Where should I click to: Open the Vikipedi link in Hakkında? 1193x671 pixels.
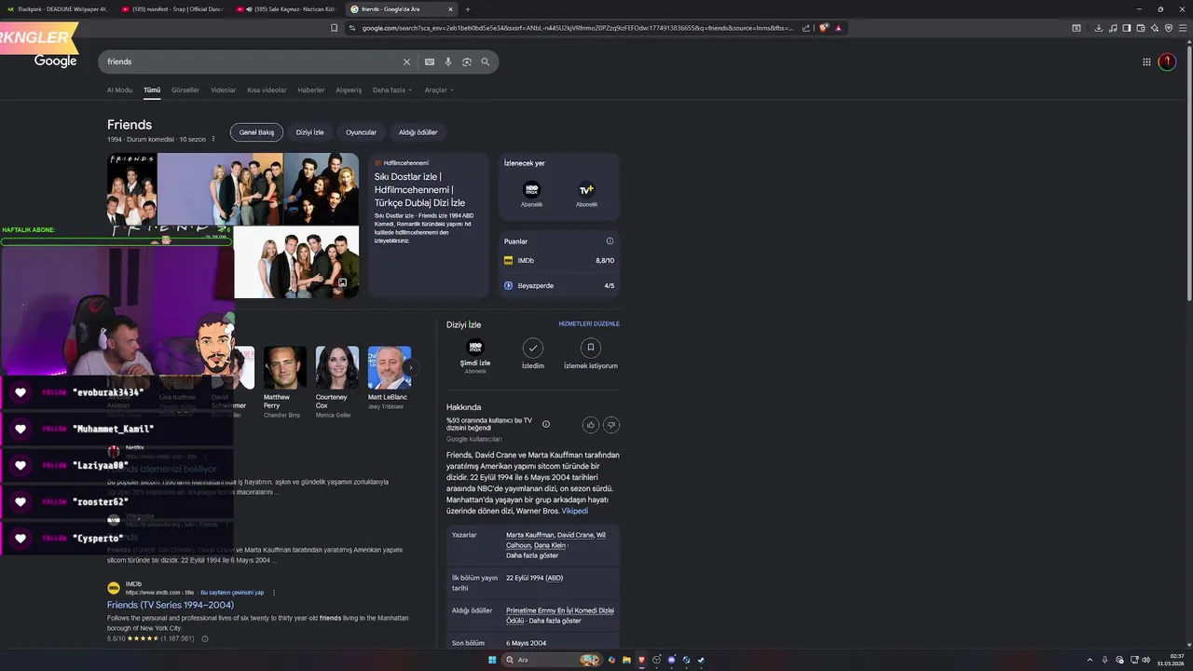click(575, 511)
